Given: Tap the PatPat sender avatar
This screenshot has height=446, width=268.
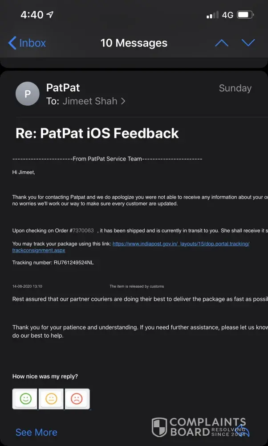Looking at the screenshot, I should coord(27,94).
